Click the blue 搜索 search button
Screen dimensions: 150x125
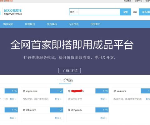[126, 12]
